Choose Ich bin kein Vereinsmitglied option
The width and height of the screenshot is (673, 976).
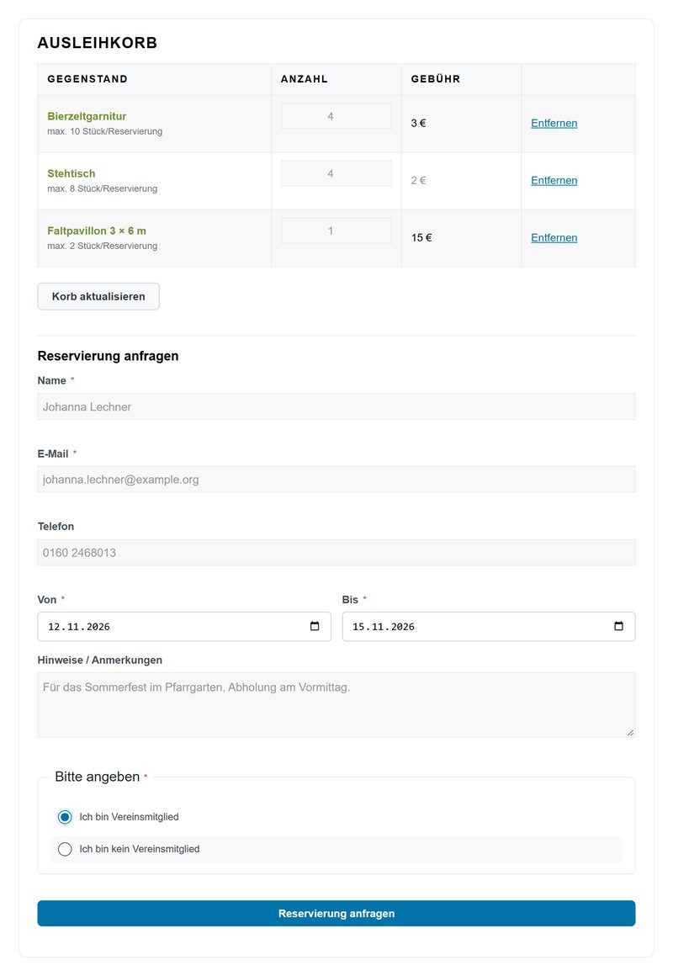[65, 849]
